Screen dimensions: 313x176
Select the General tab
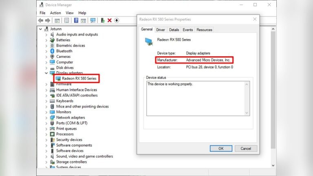[x=147, y=29]
